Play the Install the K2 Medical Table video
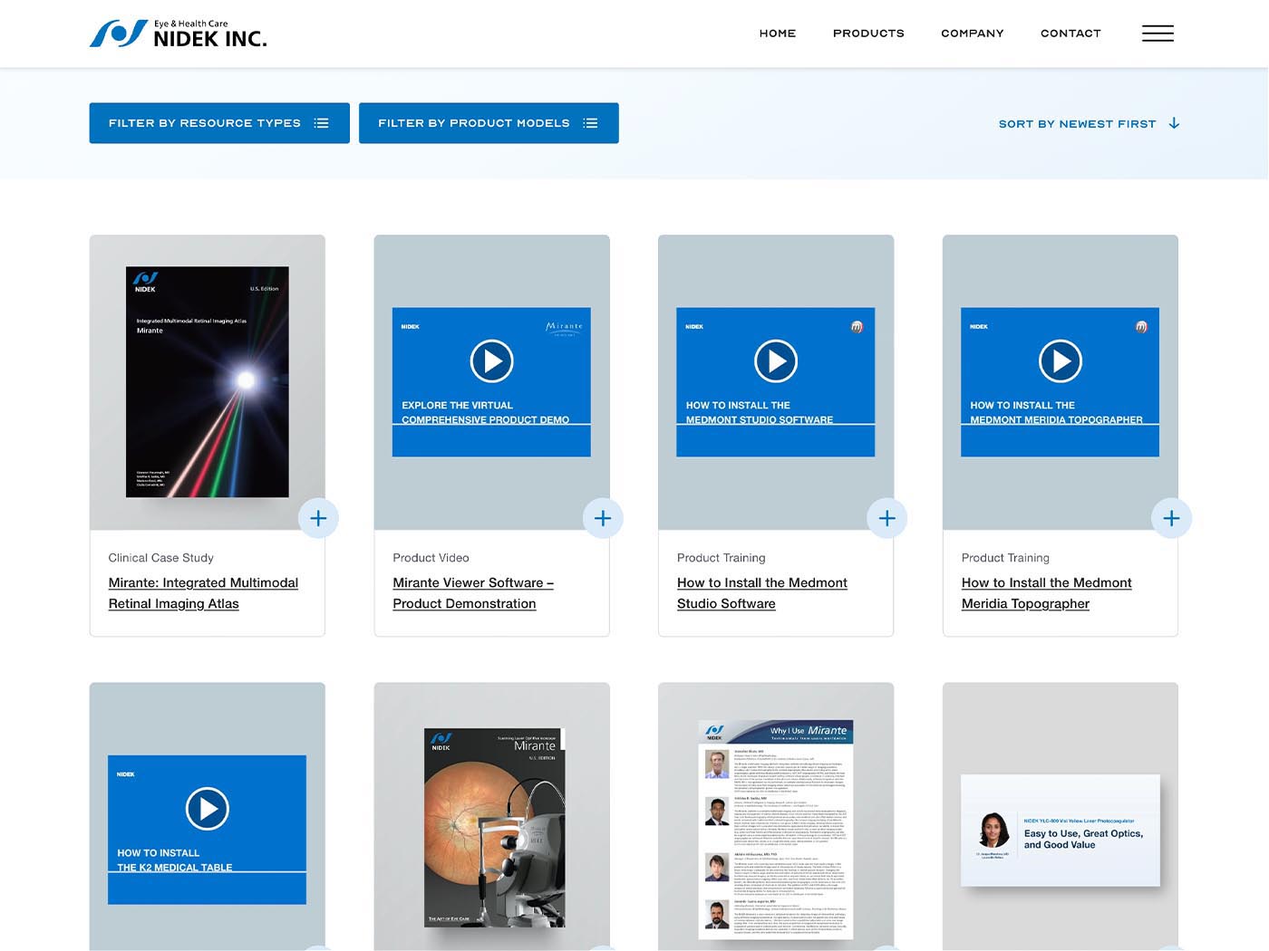The width and height of the screenshot is (1269, 951). pos(208,809)
